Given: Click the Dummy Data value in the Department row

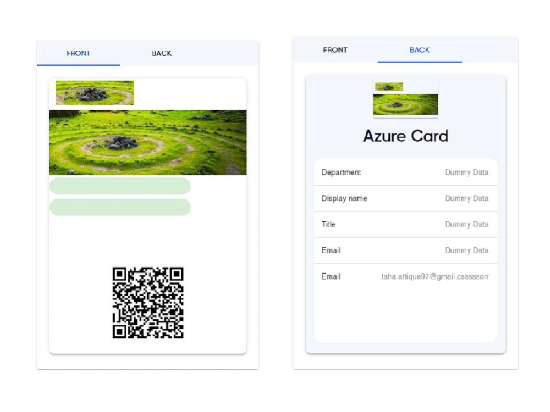Looking at the screenshot, I should 466,172.
